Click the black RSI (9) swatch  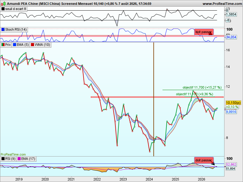click(x=3, y=159)
